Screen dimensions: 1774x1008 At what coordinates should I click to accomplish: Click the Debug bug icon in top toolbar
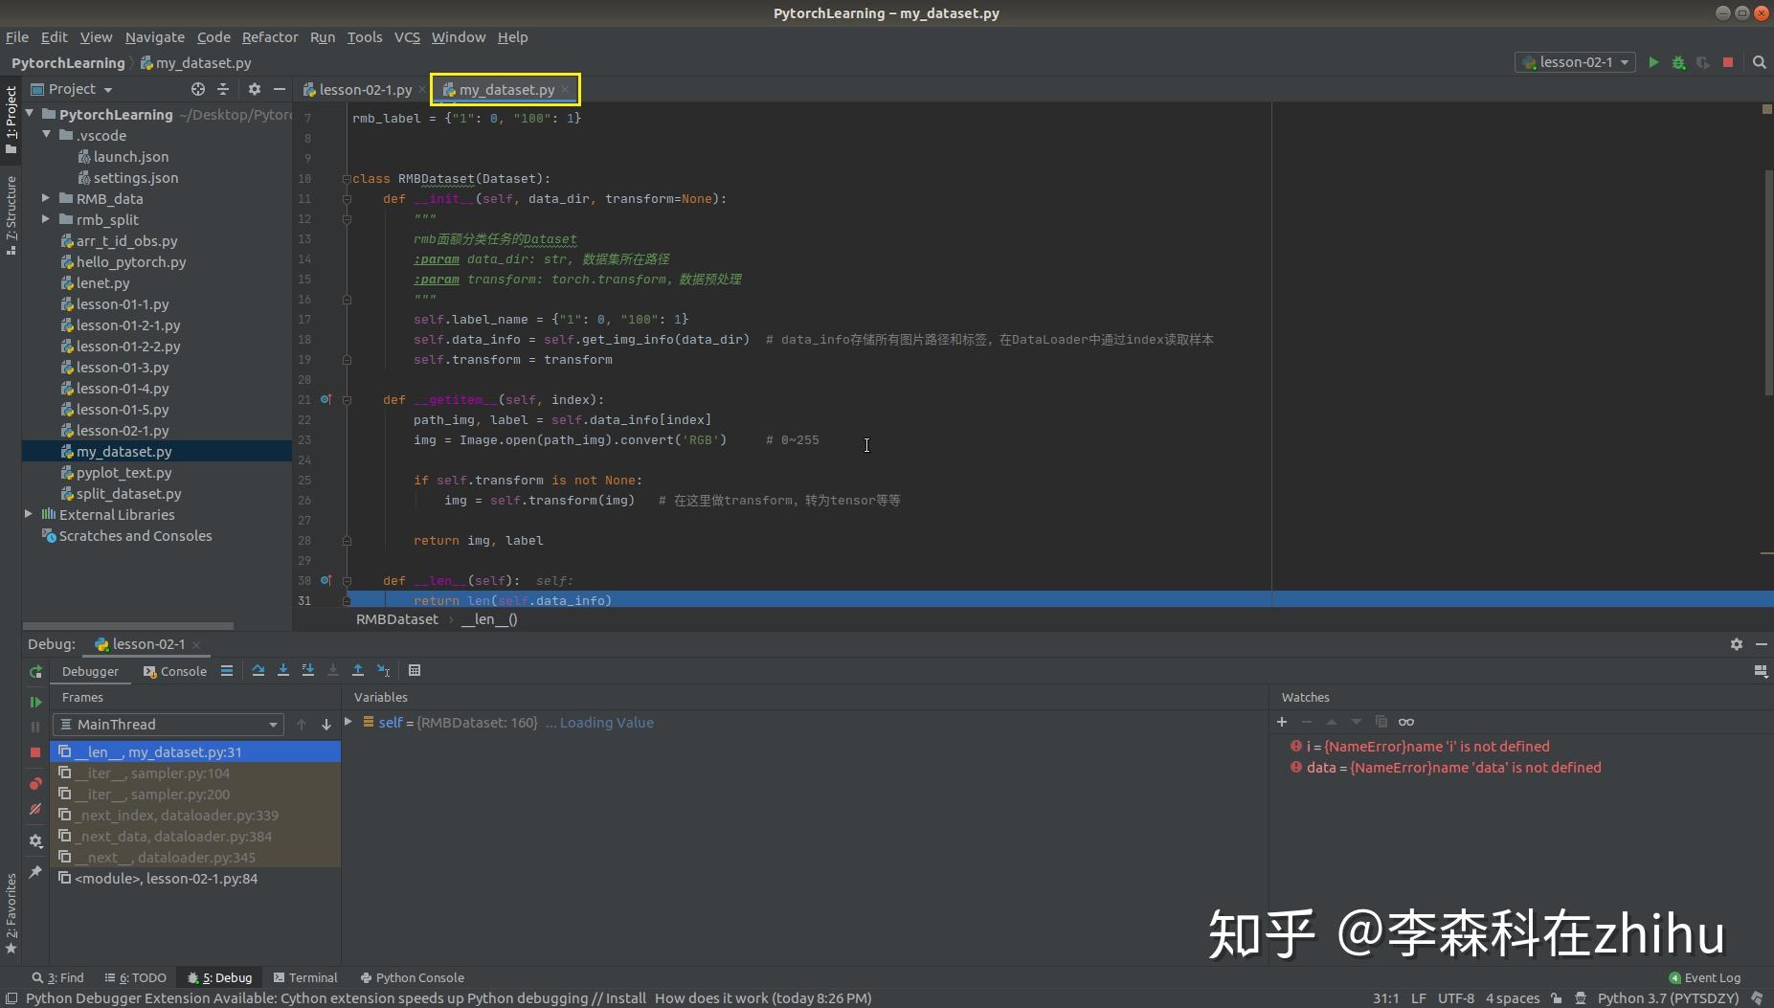click(1678, 62)
